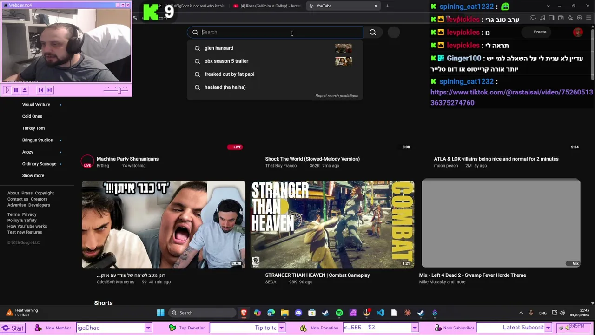The height and width of the screenshot is (335, 595).
Task: Open 'Machine Party Shenanigans' live video title
Action: (127, 159)
